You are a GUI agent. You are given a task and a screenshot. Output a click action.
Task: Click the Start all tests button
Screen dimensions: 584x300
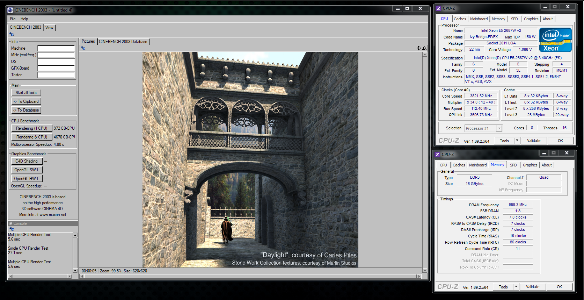26,93
